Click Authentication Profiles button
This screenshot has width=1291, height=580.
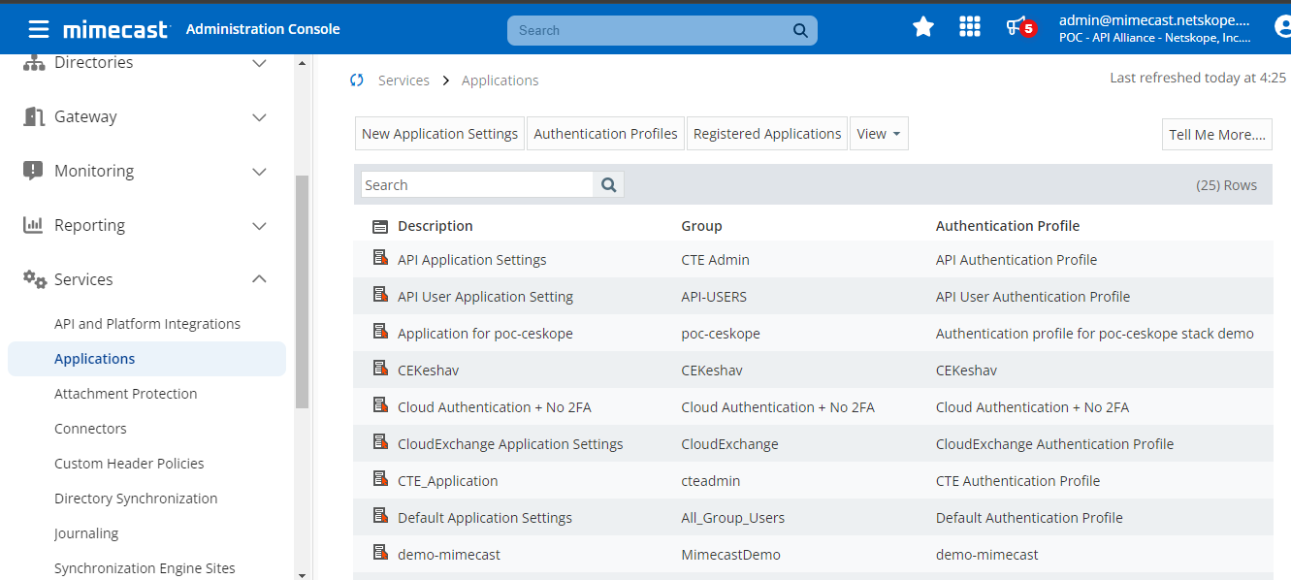point(605,134)
